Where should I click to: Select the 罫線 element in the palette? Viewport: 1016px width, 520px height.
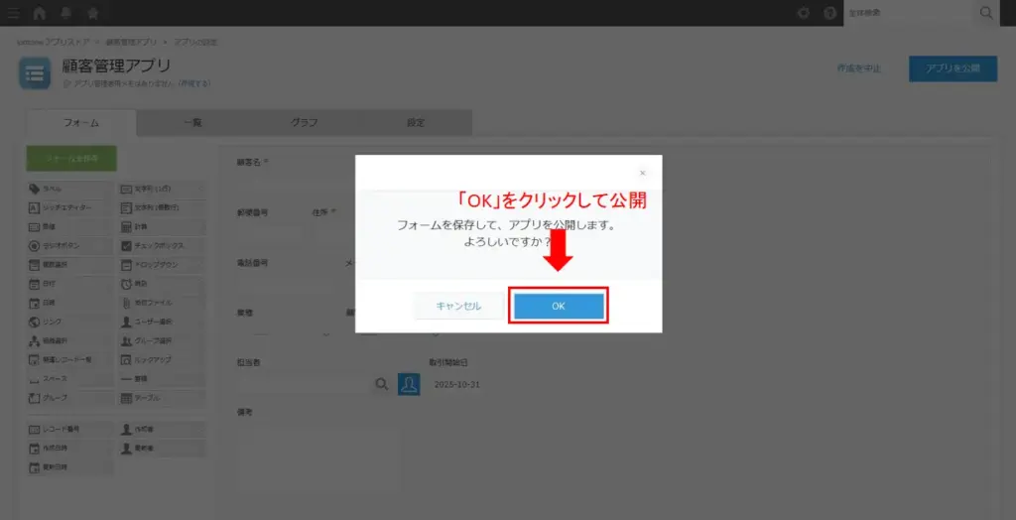click(164, 378)
